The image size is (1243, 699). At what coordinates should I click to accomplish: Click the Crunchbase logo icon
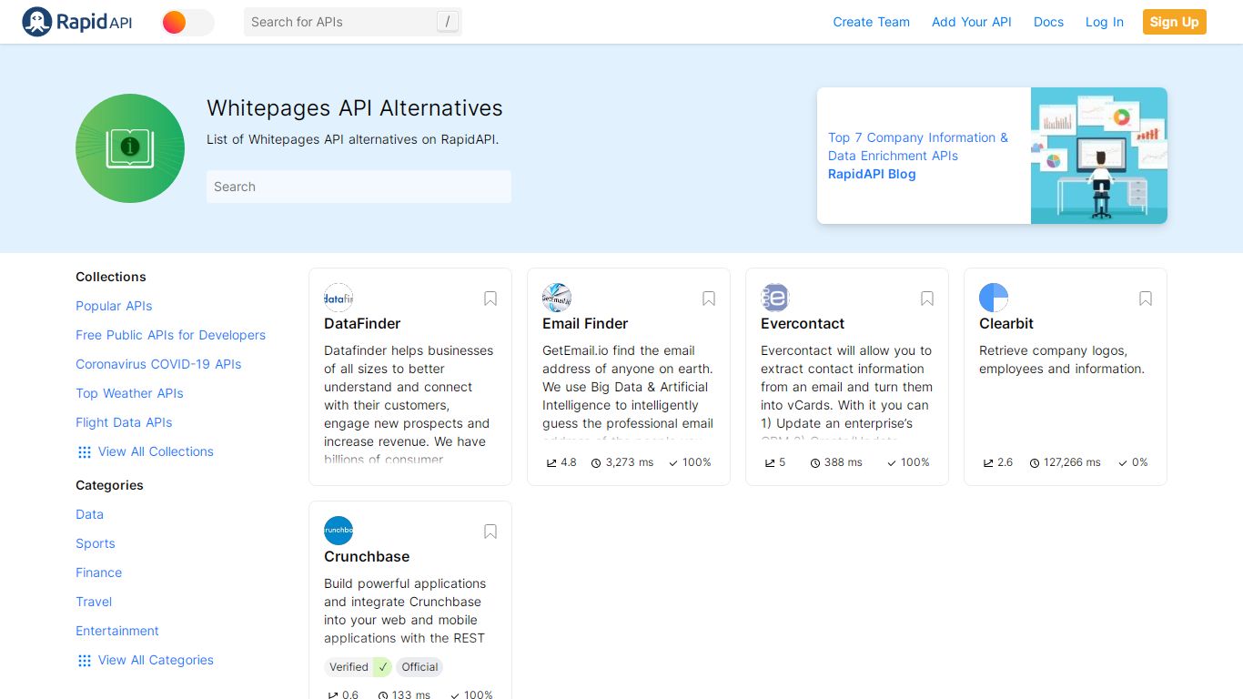[339, 531]
